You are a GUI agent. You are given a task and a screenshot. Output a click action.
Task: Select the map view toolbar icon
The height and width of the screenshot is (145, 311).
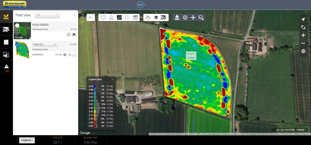pyautogui.click(x=103, y=18)
